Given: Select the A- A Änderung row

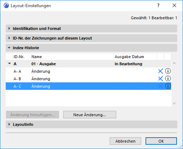Looking at the screenshot, I should click(x=88, y=71).
